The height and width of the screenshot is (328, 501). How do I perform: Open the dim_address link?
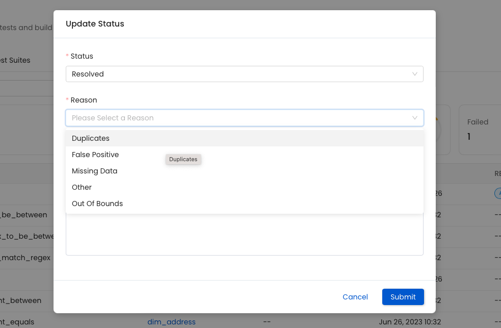coord(171,322)
